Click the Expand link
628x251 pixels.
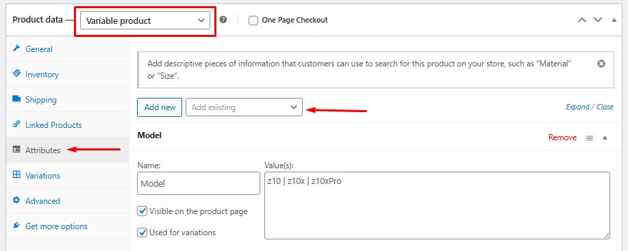(x=577, y=107)
